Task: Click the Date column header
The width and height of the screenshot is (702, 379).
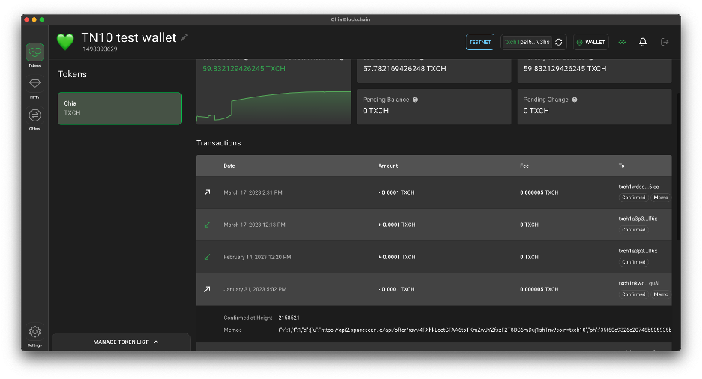Action: [229, 166]
